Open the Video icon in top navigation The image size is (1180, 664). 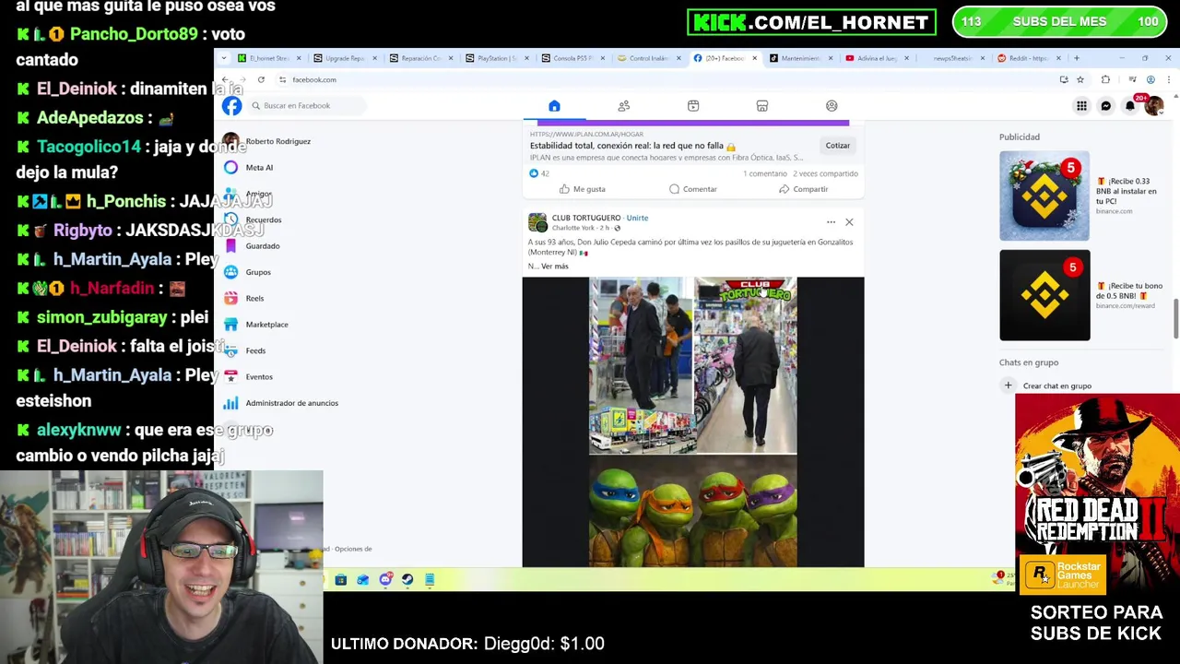click(x=693, y=106)
